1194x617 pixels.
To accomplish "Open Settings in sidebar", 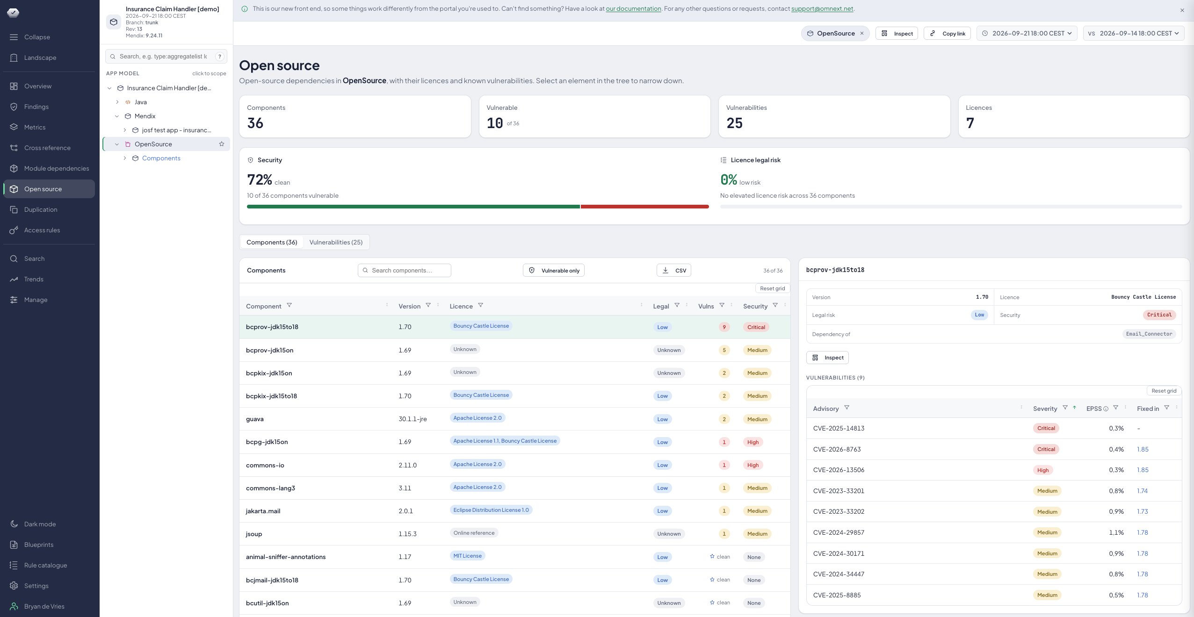I will 49,586.
